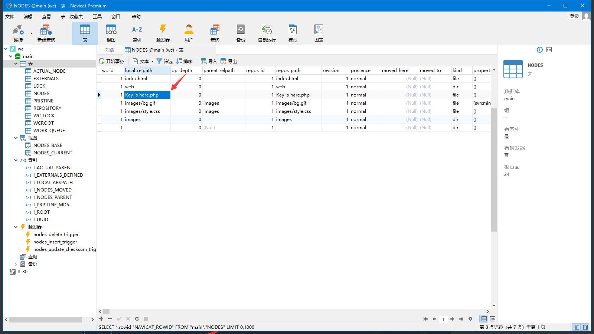Show the info panel icon
The image size is (594, 334).
540,50
